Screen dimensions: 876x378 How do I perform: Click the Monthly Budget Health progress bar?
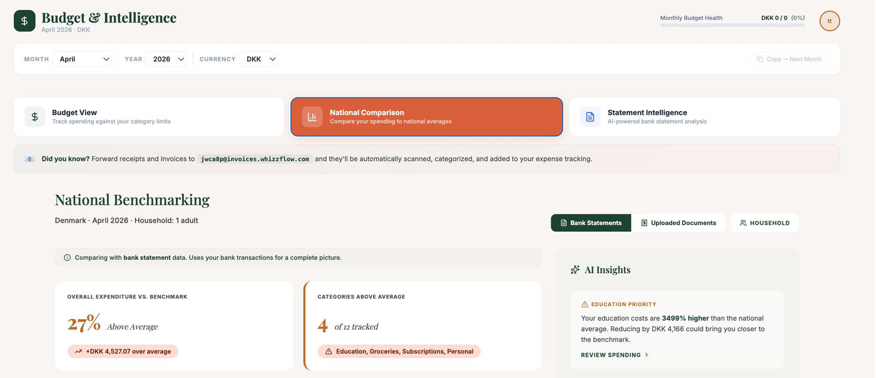[x=732, y=25]
